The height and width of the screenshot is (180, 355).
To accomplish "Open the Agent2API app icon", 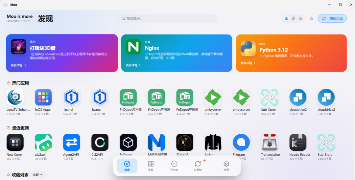I will tap(72, 142).
